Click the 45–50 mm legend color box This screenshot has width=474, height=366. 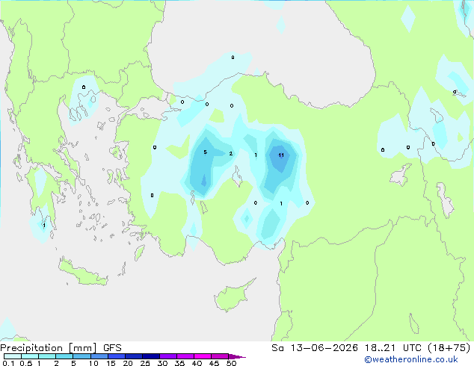pos(220,356)
